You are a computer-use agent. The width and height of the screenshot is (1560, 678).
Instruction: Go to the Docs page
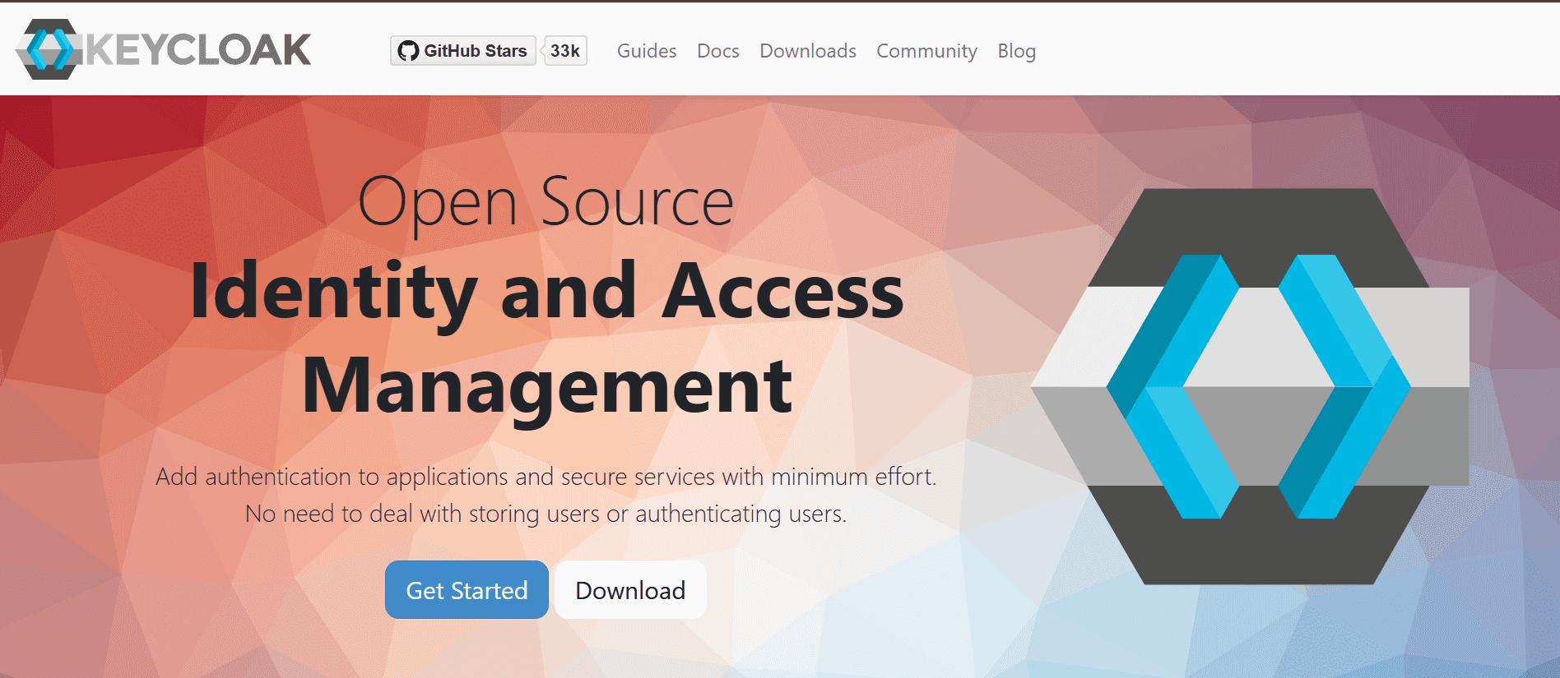tap(717, 51)
